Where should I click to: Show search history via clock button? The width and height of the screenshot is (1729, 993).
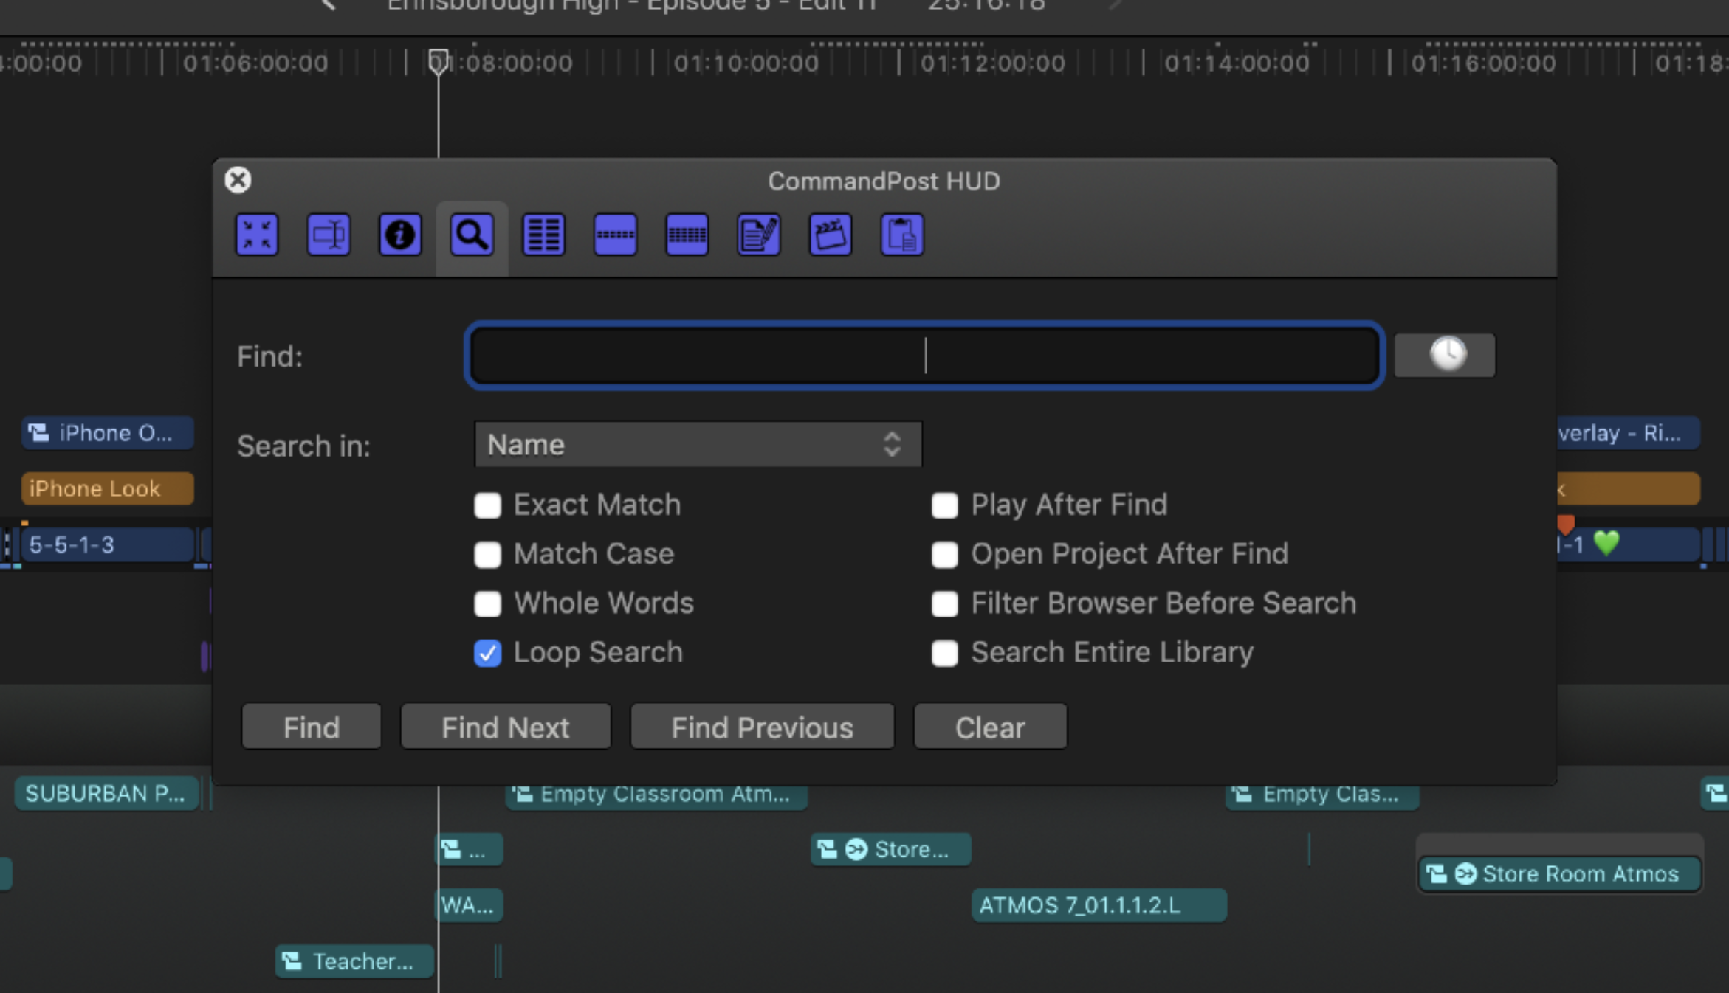[x=1445, y=356]
